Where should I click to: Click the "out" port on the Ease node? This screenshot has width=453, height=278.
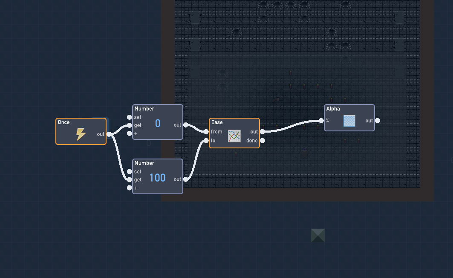262,131
